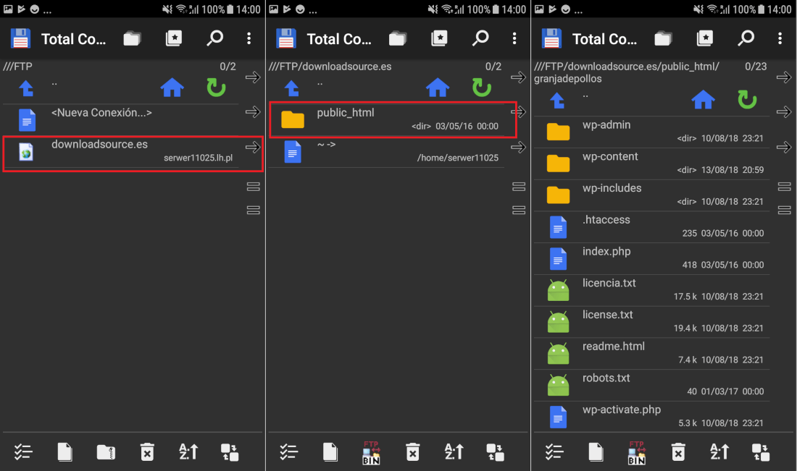Screen dimensions: 797x471
Task: Open search in the left FTP panel
Action: (215, 38)
